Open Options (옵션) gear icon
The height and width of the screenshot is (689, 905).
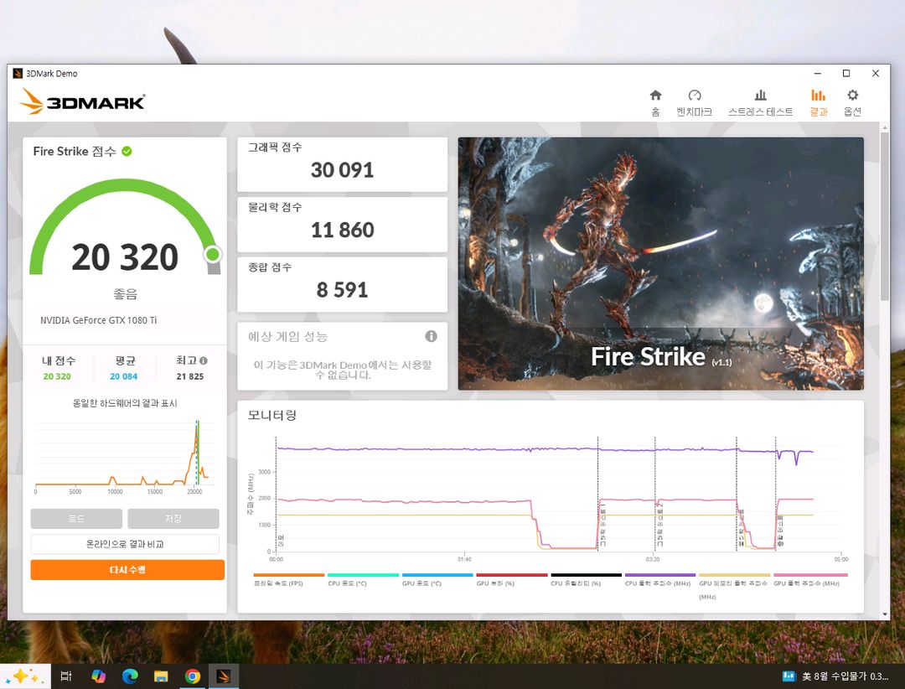coord(852,96)
